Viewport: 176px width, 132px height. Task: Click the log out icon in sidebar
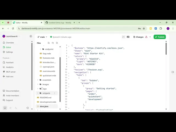[28, 108]
